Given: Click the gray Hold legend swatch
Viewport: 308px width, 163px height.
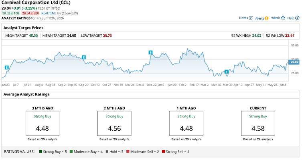Looking at the screenshot, I should [x=107, y=151].
